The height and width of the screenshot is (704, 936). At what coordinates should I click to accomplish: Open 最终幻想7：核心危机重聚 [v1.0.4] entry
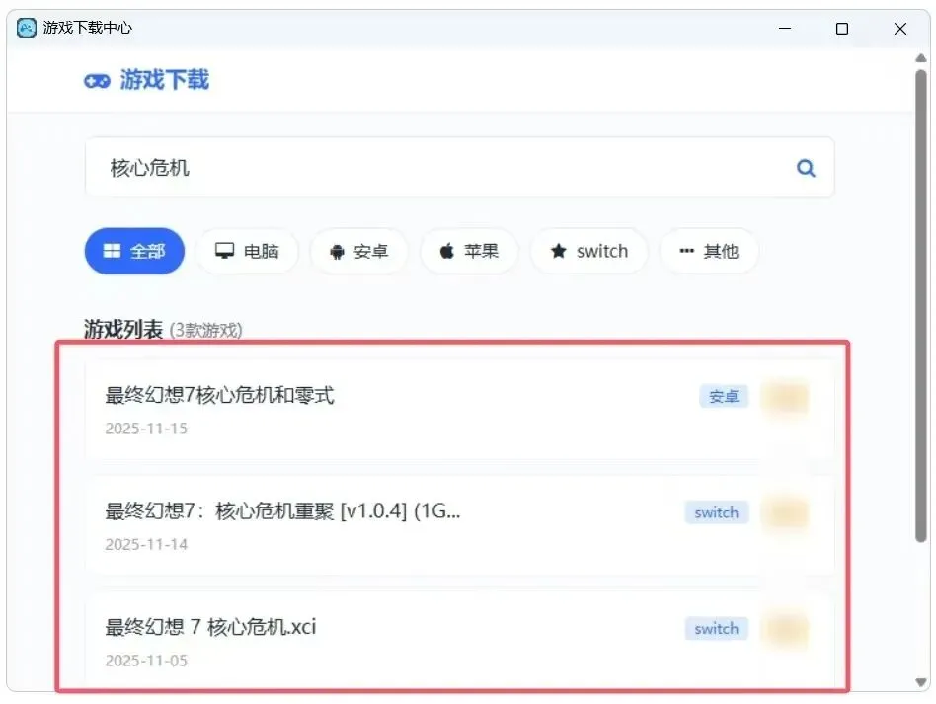tap(459, 525)
